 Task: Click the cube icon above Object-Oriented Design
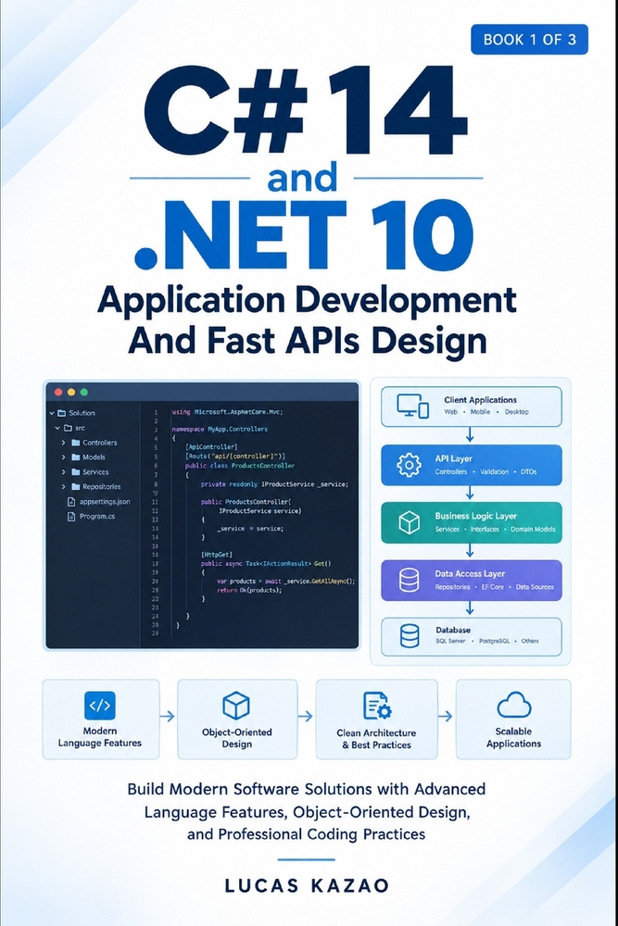tap(235, 705)
